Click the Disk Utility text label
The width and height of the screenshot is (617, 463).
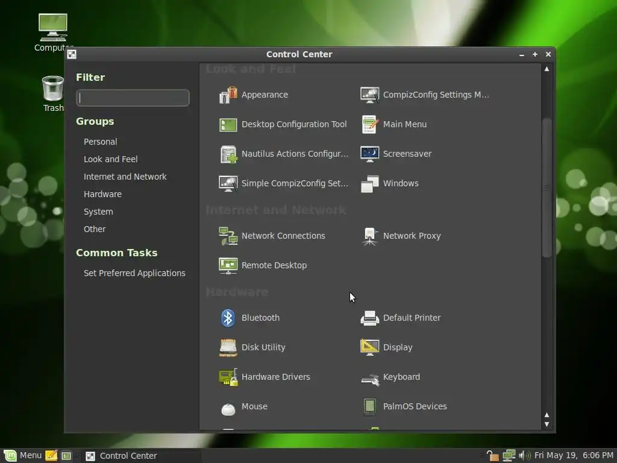(263, 347)
